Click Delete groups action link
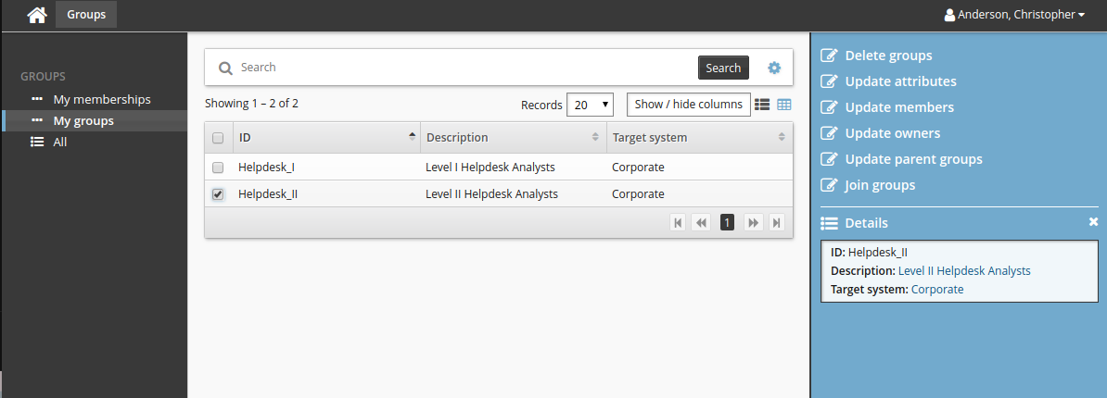Image resolution: width=1107 pixels, height=398 pixels. 888,56
